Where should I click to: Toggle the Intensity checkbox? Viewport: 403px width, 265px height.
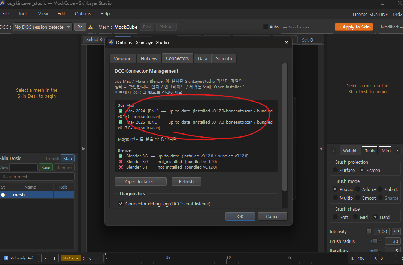click(x=369, y=231)
